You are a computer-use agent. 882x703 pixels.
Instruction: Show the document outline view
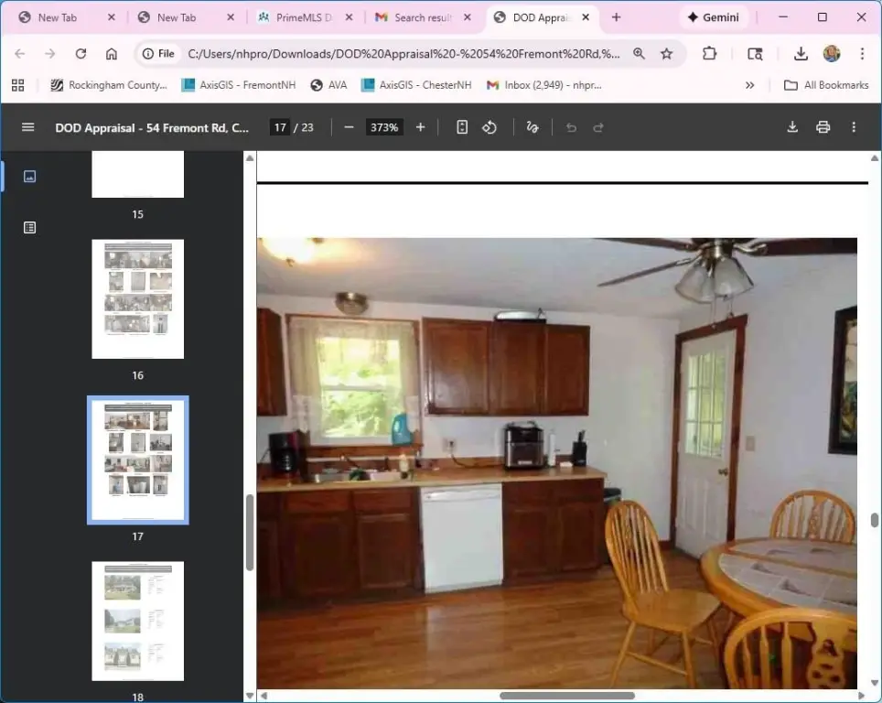coord(29,227)
